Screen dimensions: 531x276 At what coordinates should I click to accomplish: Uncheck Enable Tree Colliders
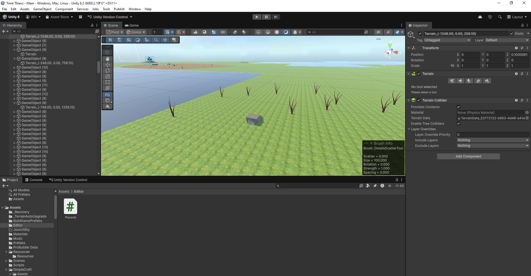(x=459, y=123)
